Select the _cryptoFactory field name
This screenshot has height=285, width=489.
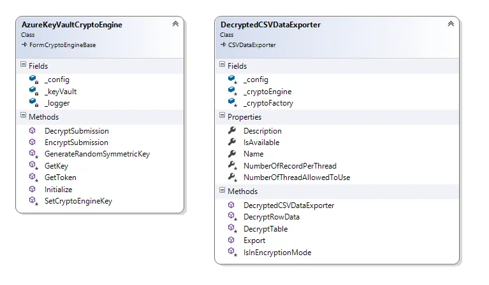(x=268, y=103)
